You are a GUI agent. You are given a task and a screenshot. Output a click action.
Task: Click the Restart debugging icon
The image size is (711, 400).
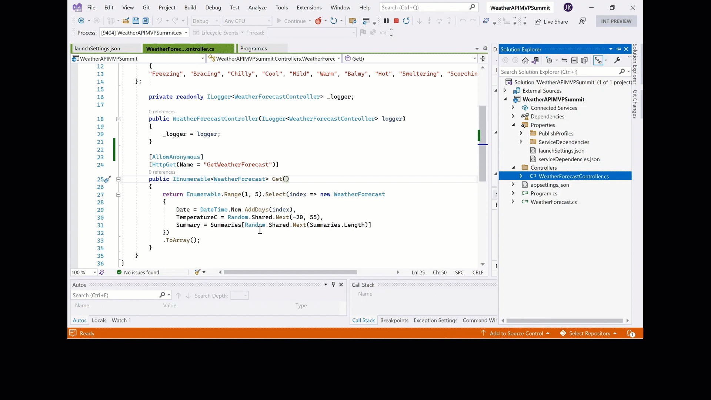407,21
